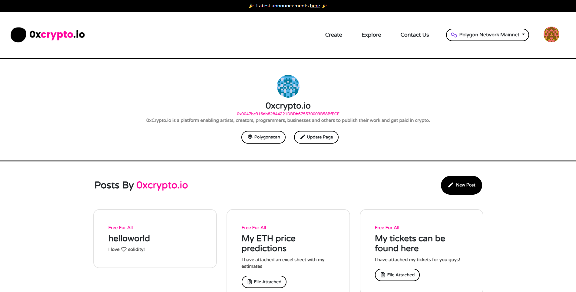This screenshot has width=576, height=292.
Task: Open your profile avatar menu
Action: click(x=551, y=34)
